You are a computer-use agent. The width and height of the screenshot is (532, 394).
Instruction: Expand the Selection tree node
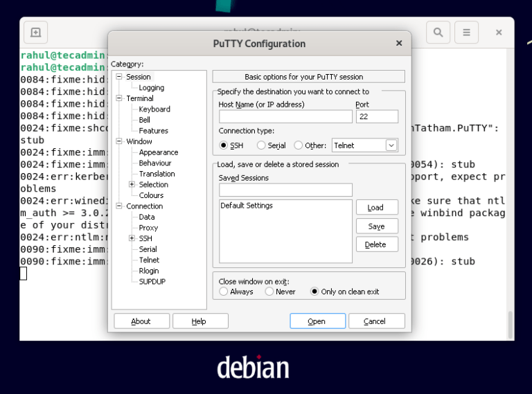coord(132,184)
